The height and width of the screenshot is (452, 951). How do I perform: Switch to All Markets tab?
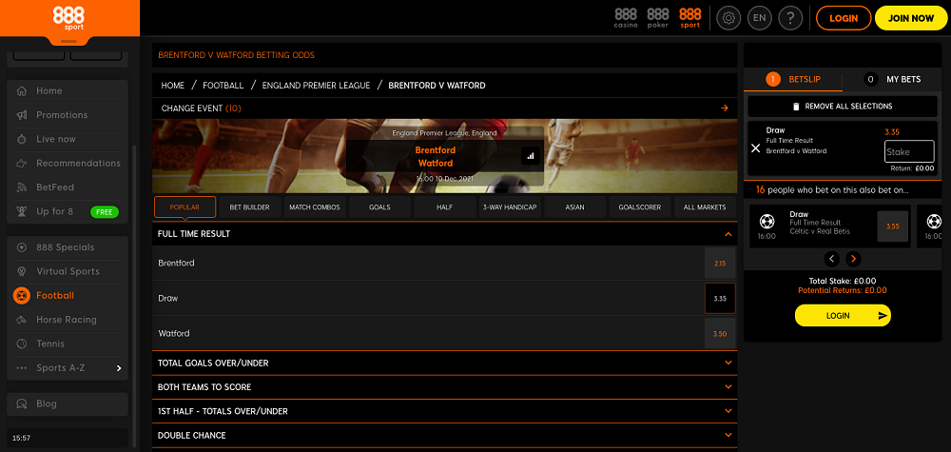(x=705, y=206)
